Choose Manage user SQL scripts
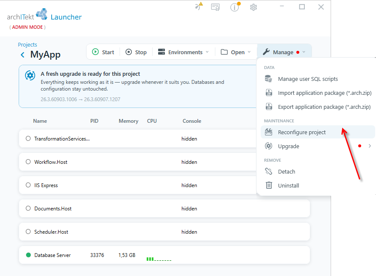The height and width of the screenshot is (276, 376). click(308, 79)
